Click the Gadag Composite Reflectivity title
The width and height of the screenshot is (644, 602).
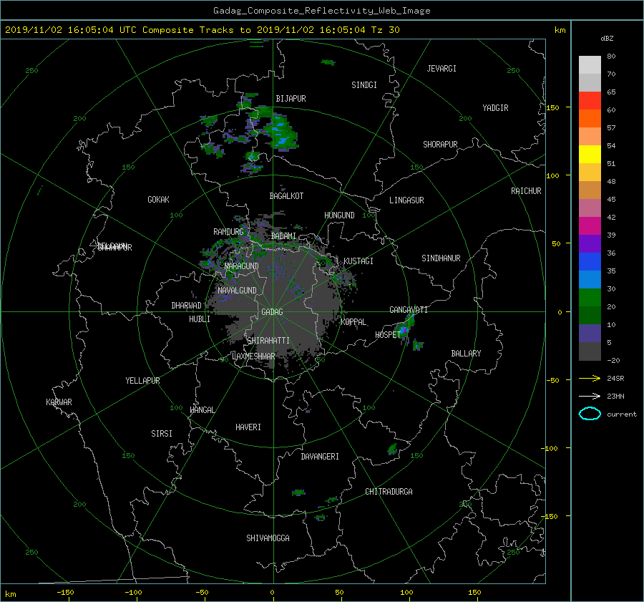[321, 11]
